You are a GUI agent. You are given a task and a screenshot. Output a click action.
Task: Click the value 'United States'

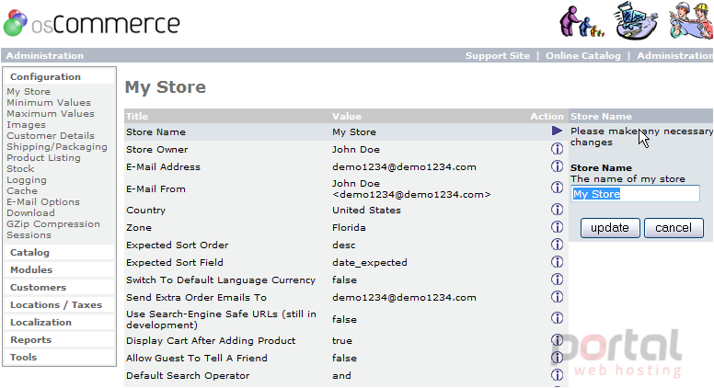tap(366, 211)
